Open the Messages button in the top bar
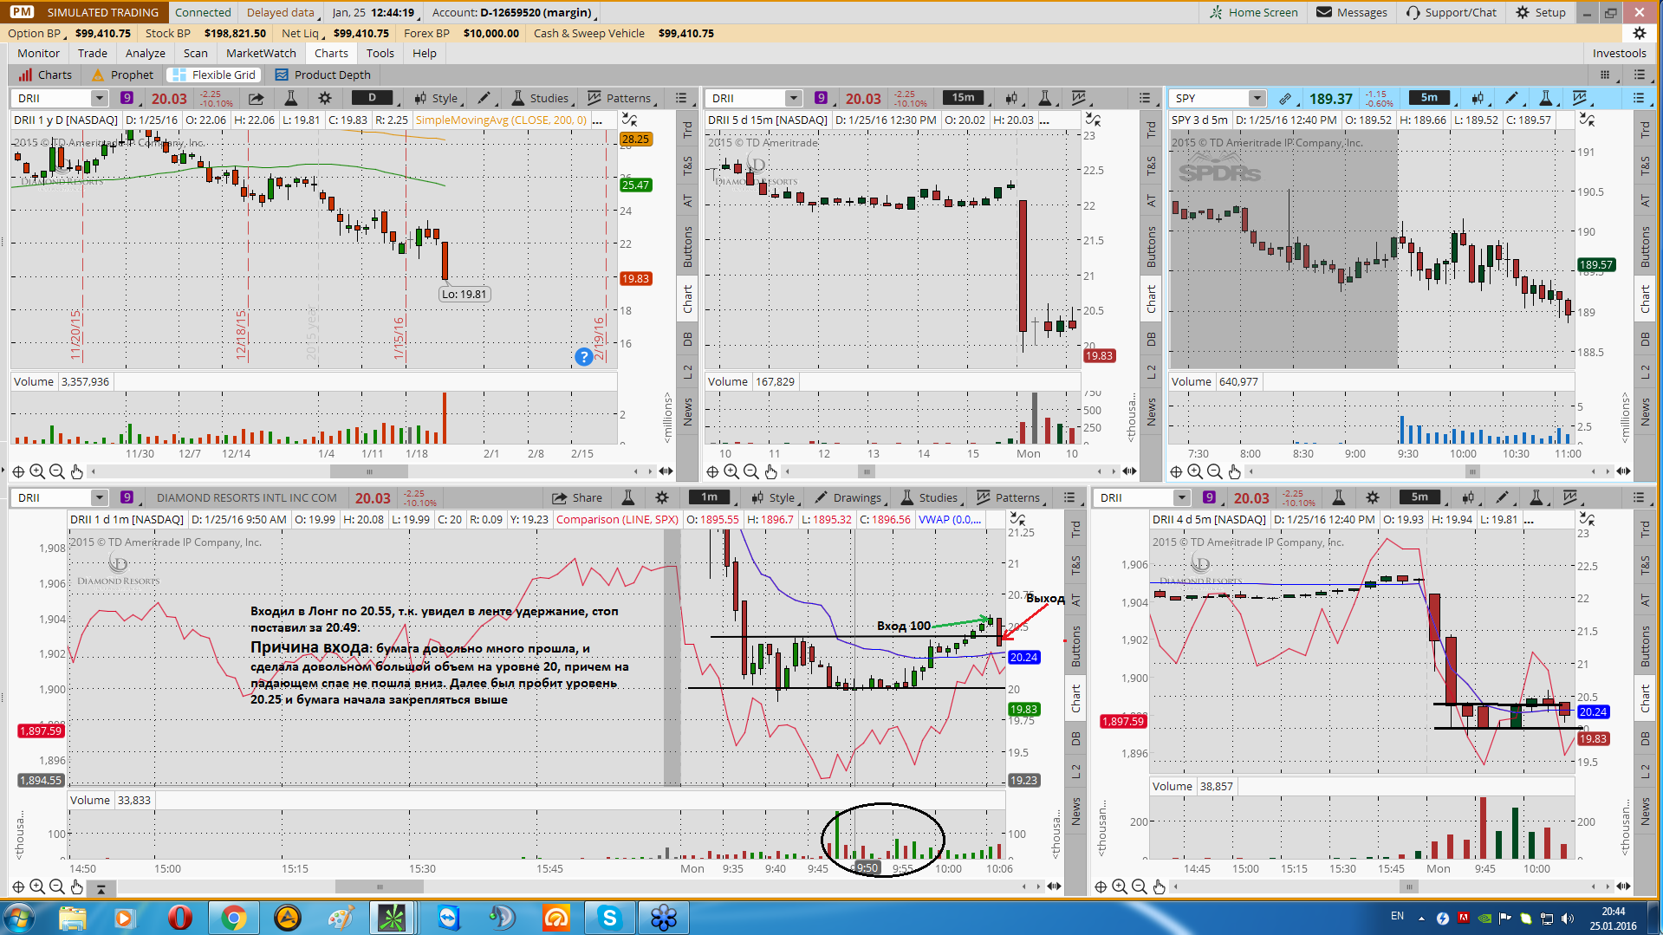Image resolution: width=1663 pixels, height=935 pixels. [x=1352, y=12]
